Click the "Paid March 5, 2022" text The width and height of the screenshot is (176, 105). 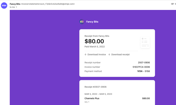point(95,47)
